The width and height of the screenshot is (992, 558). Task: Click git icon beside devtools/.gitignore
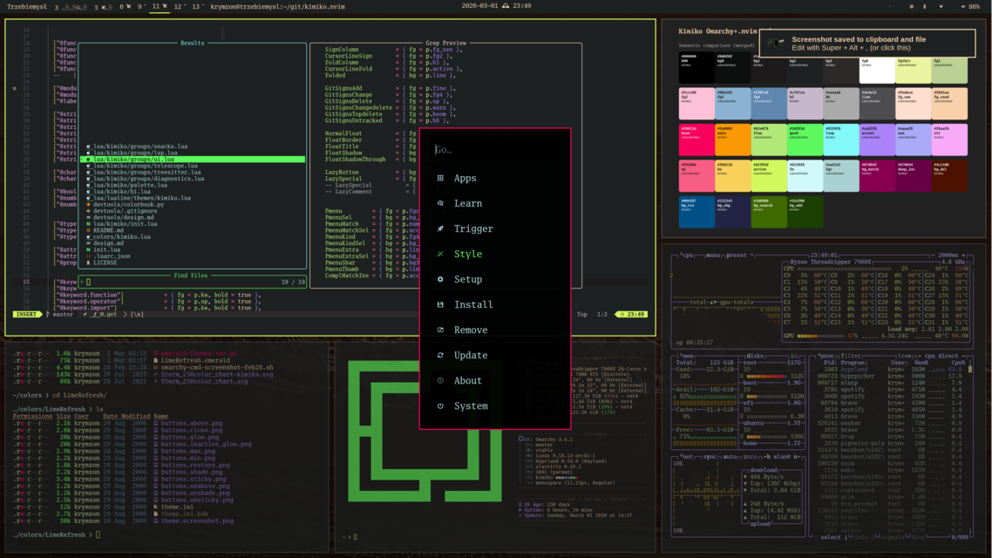89,211
